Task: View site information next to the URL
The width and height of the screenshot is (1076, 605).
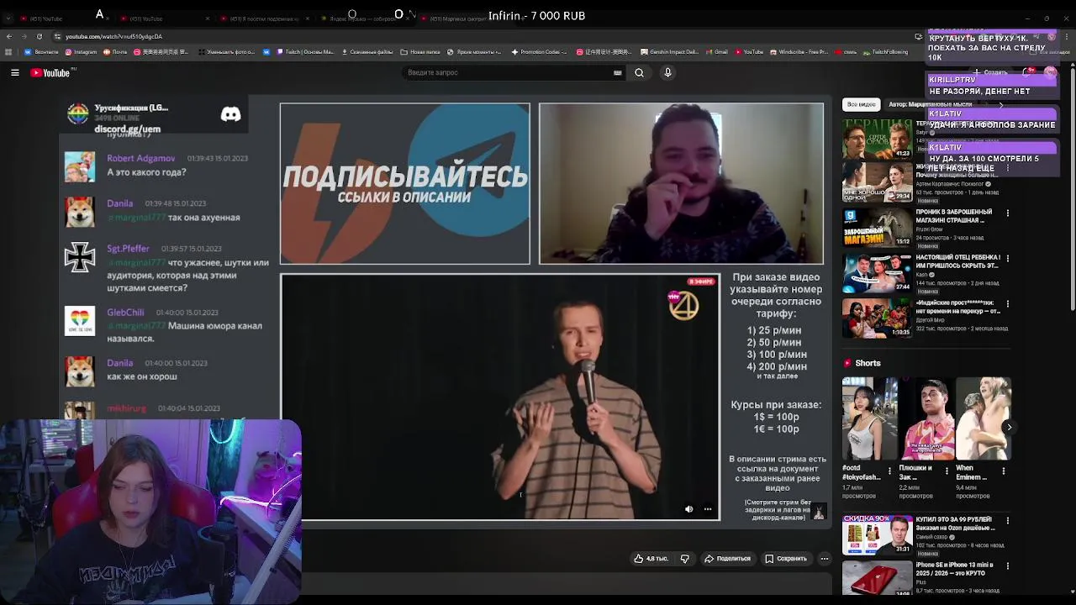Action: pyautogui.click(x=57, y=36)
